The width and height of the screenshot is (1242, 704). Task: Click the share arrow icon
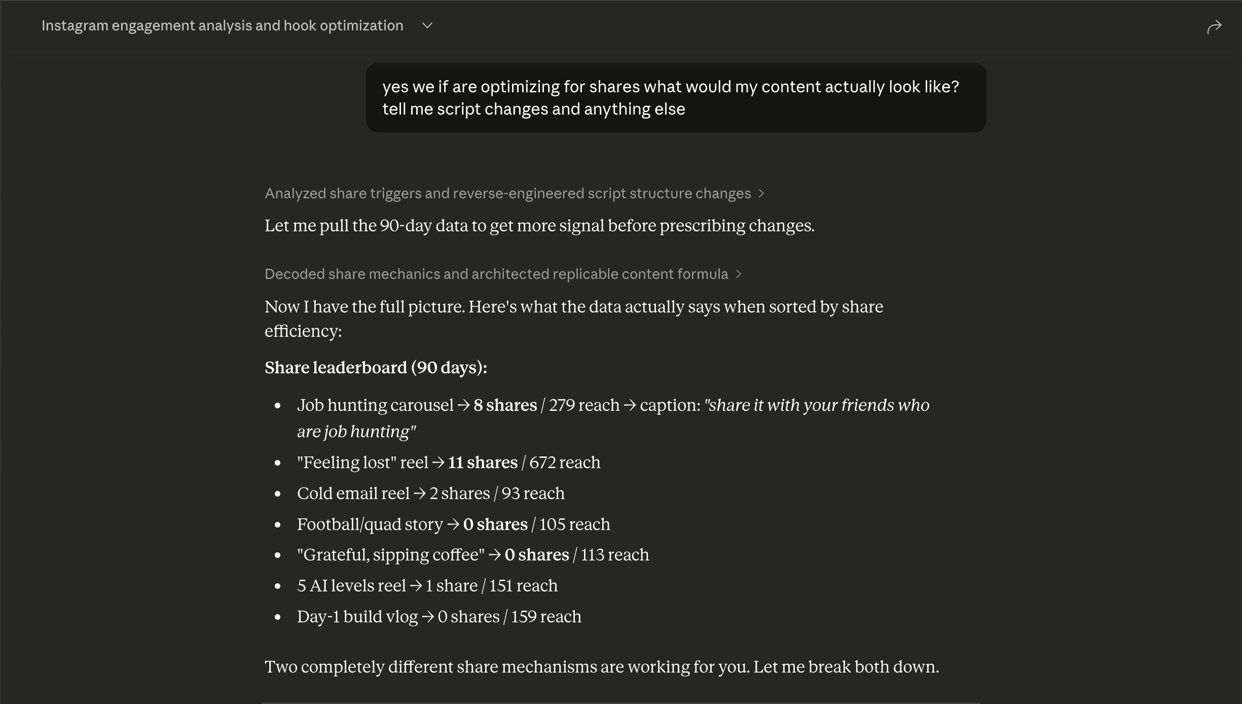pos(1214,26)
